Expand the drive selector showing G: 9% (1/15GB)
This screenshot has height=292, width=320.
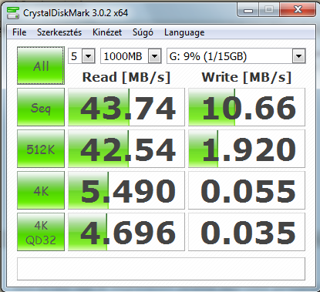tap(298, 56)
